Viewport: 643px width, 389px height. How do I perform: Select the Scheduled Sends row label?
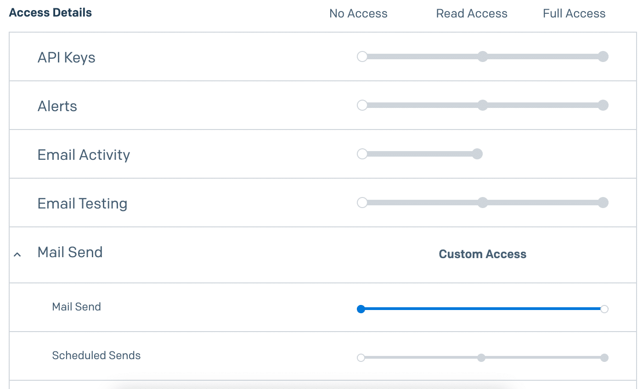[x=96, y=355]
